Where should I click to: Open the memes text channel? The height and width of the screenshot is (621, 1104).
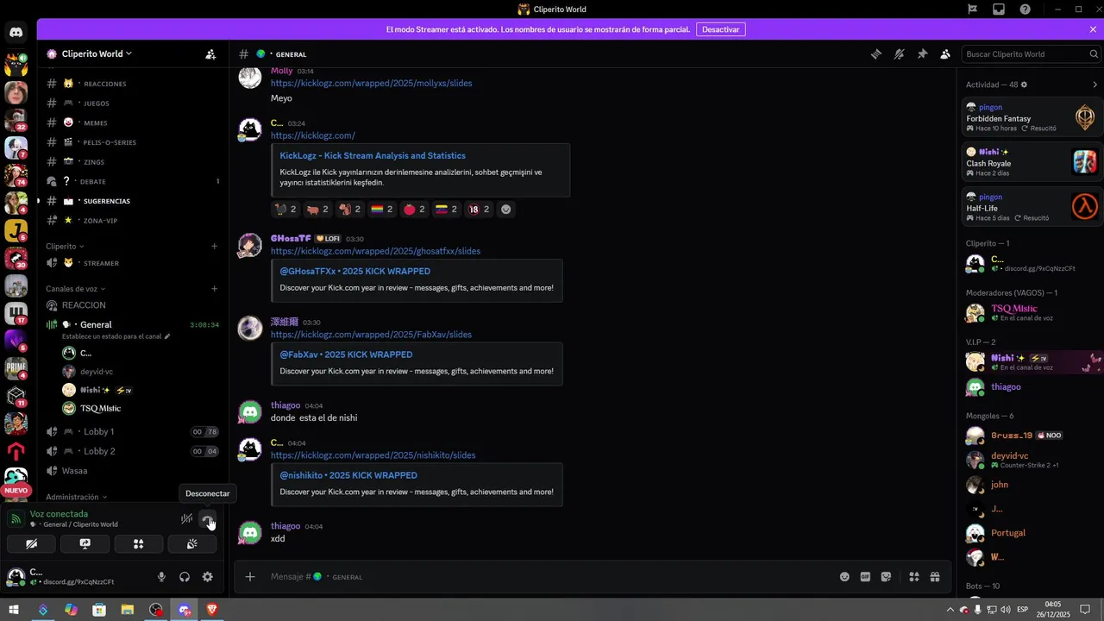pyautogui.click(x=134, y=123)
